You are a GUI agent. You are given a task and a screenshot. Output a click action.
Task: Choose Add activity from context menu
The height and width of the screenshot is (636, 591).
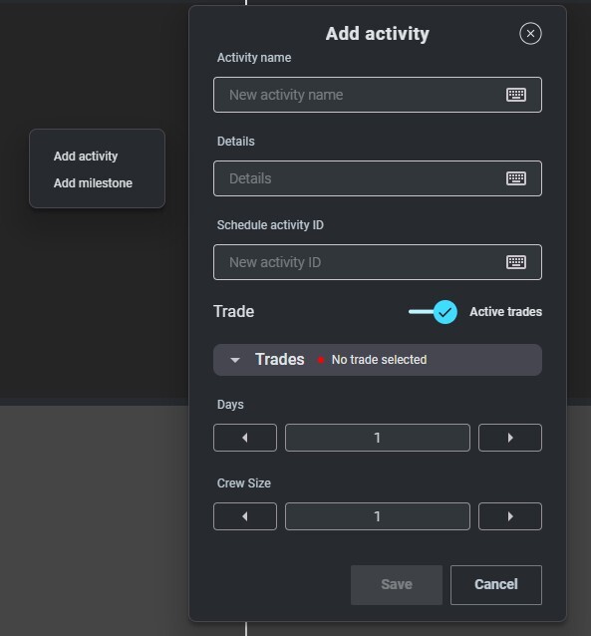click(x=86, y=157)
